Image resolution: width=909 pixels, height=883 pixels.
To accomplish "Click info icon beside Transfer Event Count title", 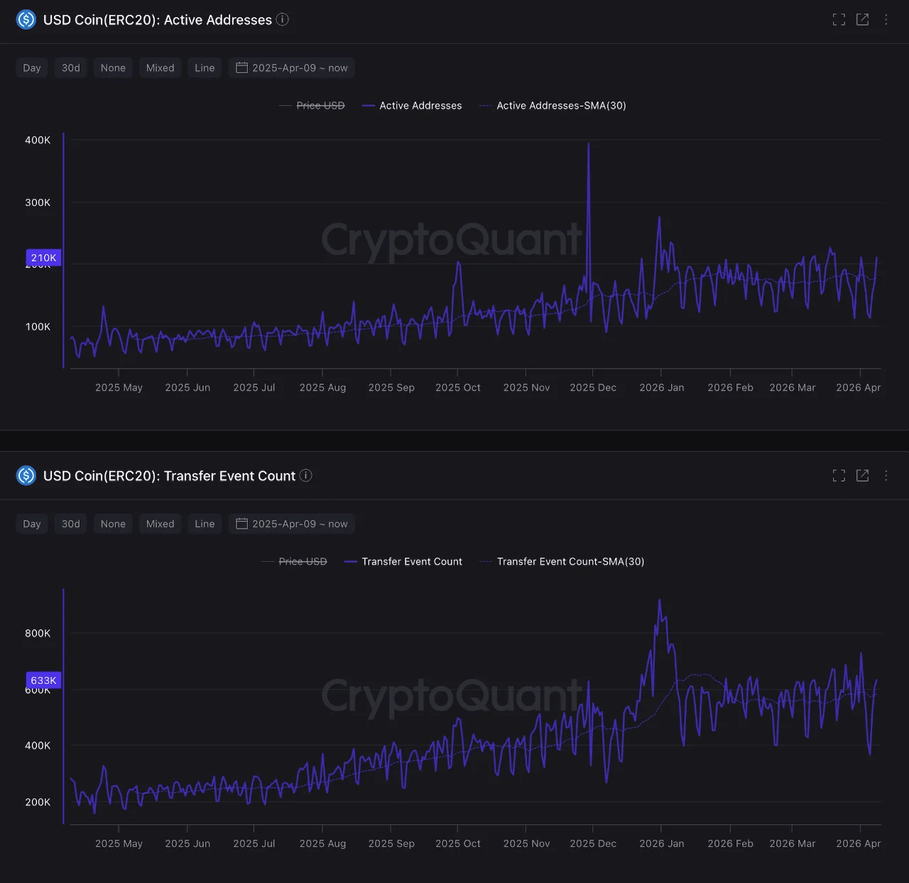I will tap(306, 476).
